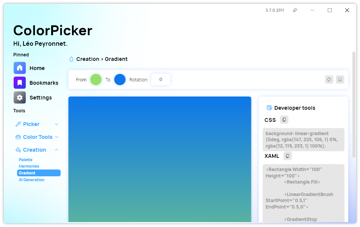Viewport: 360px width, 227px height.
Task: Open the Harmonies page
Action: [29, 166]
